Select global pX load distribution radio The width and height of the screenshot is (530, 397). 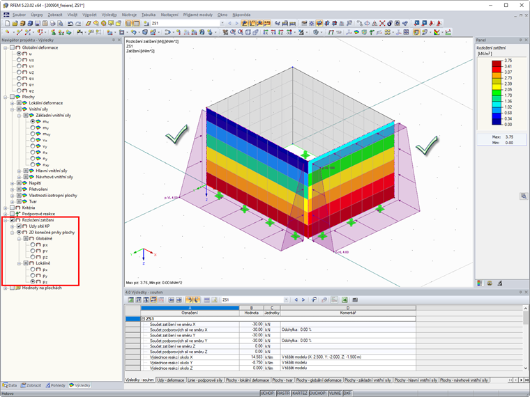[33, 244]
